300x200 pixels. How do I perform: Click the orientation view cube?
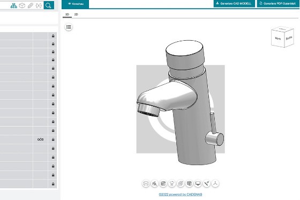(282, 37)
